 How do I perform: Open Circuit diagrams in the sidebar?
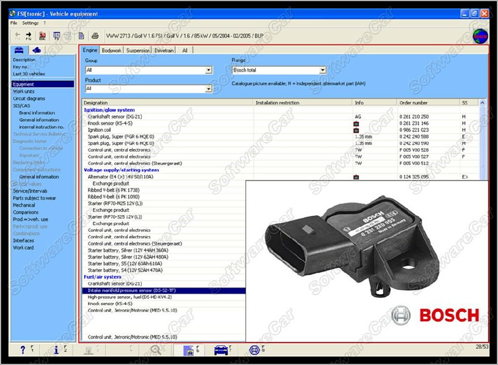point(29,99)
